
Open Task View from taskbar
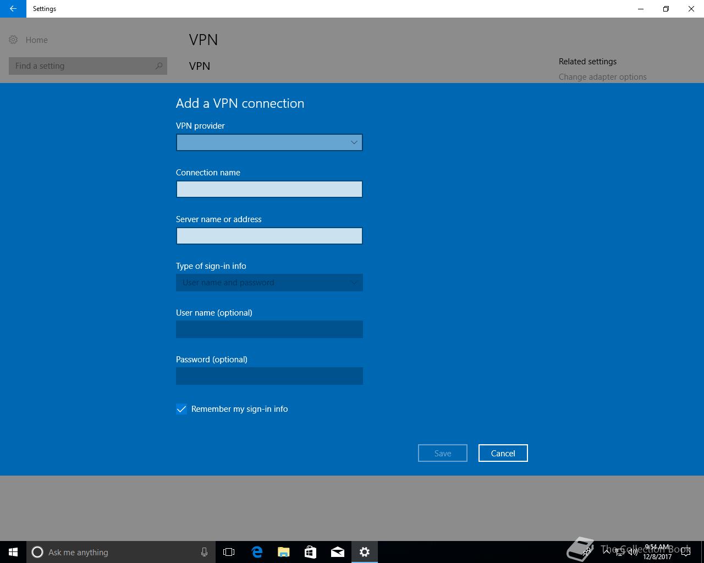point(229,552)
